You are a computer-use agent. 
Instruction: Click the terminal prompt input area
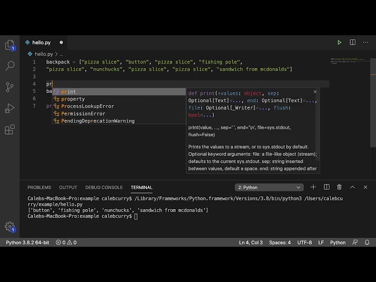pyautogui.click(x=136, y=216)
